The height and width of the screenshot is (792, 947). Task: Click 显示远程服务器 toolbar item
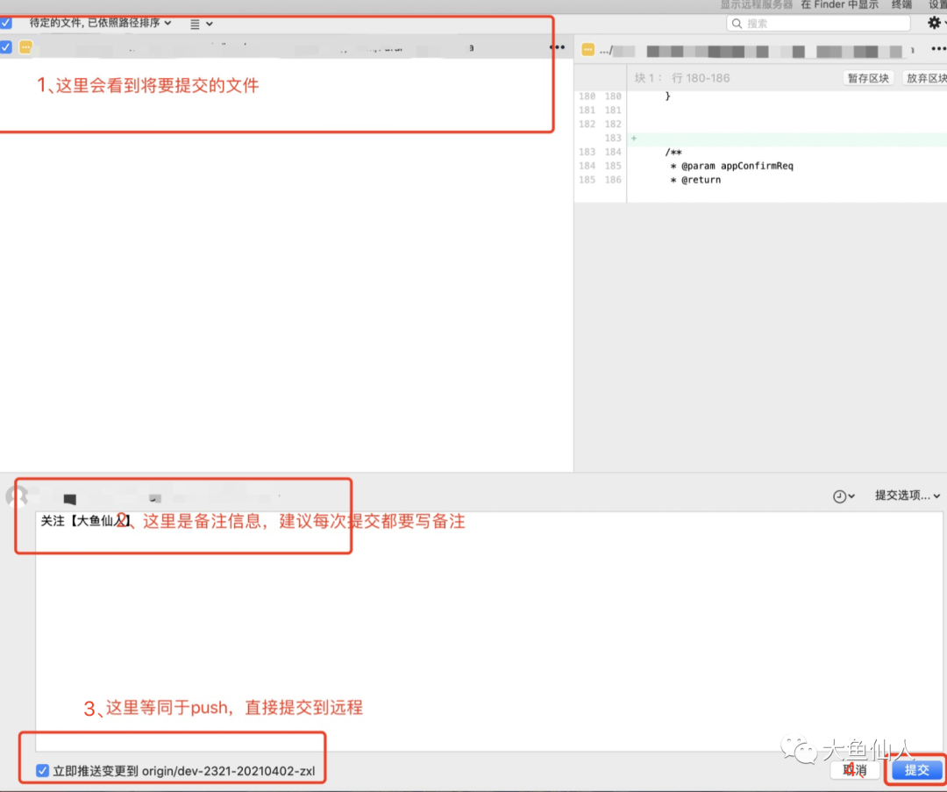tap(756, 5)
